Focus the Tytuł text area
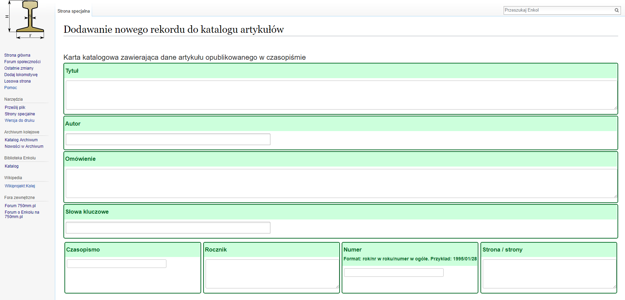This screenshot has height=300, width=625. tap(341, 95)
